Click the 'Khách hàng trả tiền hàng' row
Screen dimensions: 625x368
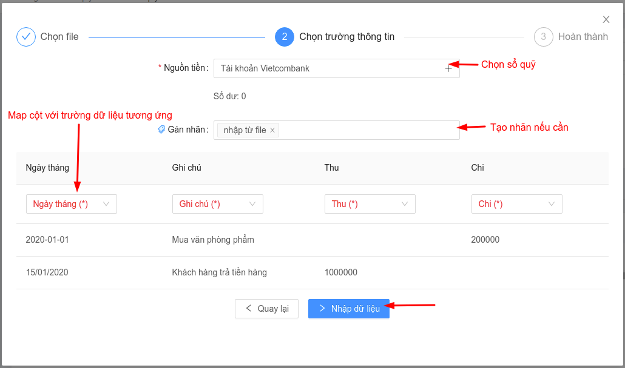pos(219,272)
